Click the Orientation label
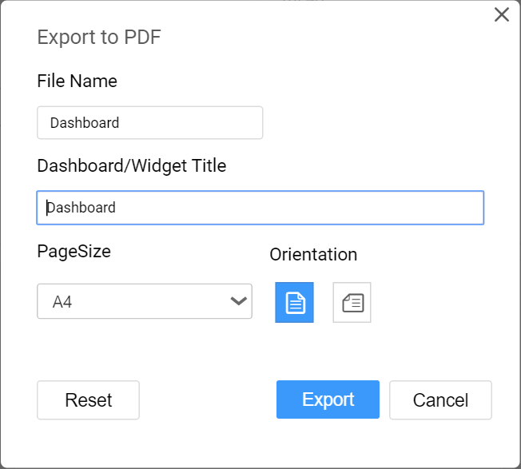Screen dimensions: 521x469 tap(313, 255)
